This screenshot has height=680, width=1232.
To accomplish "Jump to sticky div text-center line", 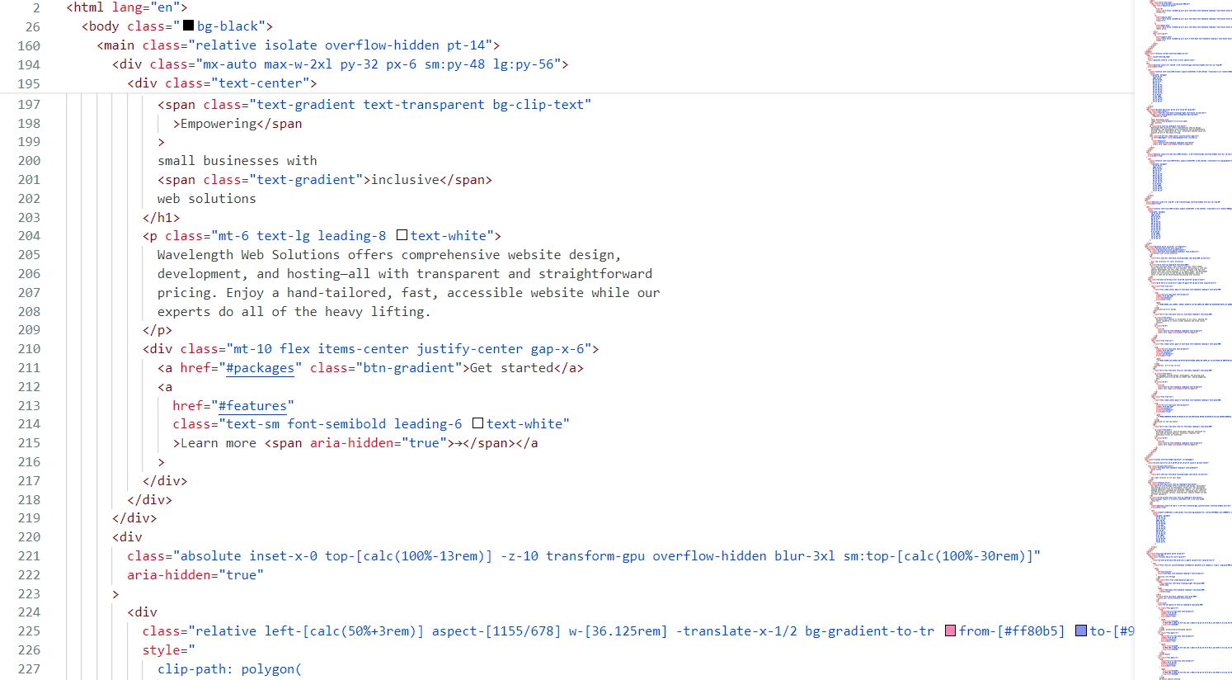I will [x=222, y=83].
